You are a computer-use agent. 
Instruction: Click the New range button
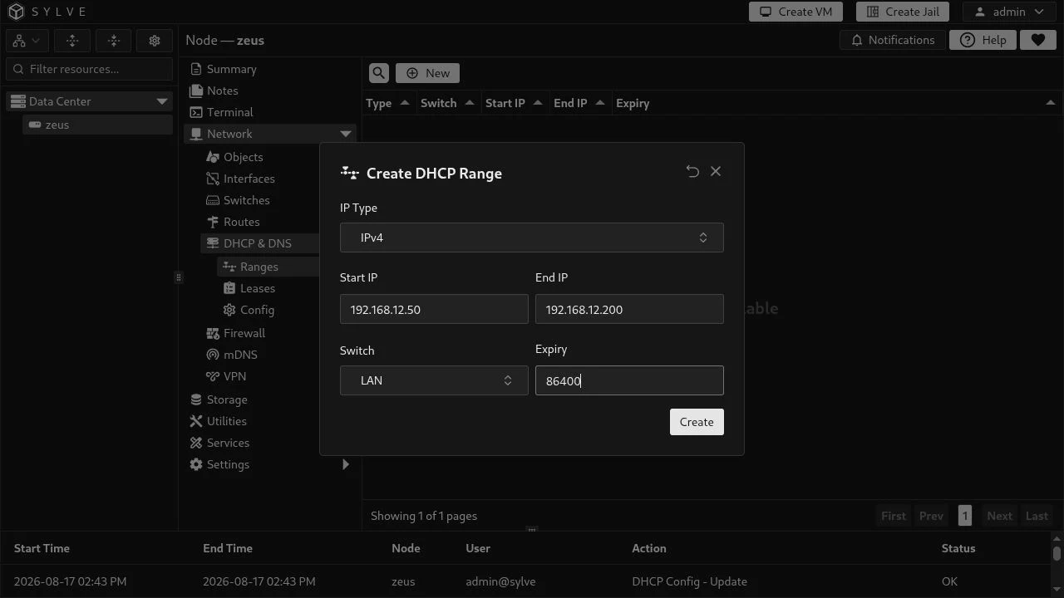(427, 73)
